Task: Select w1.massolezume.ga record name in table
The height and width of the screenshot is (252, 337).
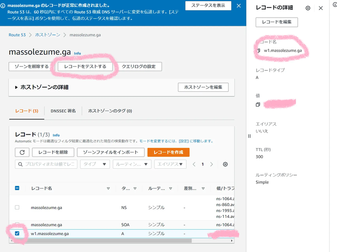Action: (50, 233)
